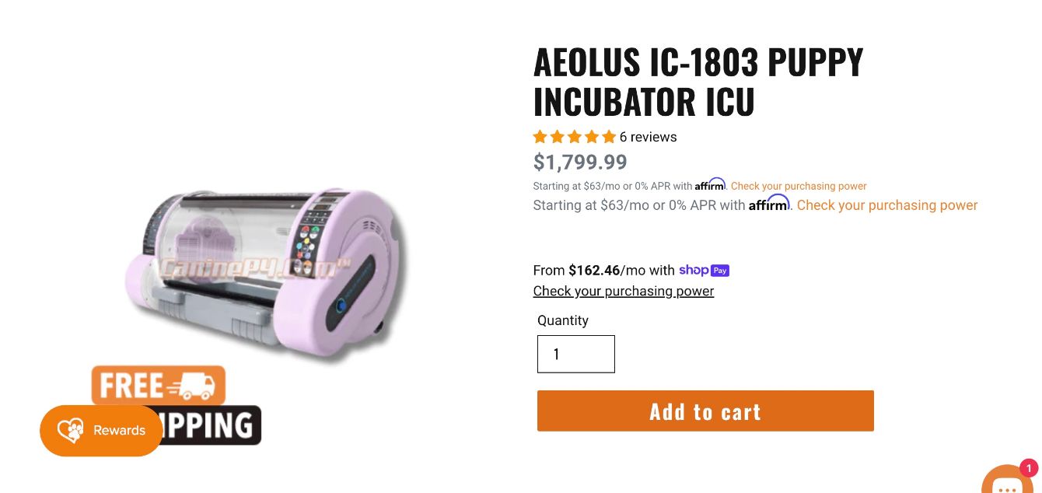
Task: Open the chat bubble widget
Action: point(1008,481)
